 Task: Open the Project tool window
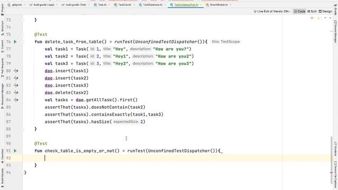[2, 9]
